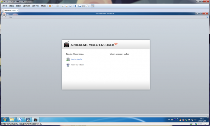The image size is (210, 126).
Task: Click the blue question mark tray icon
Action: pos(175,119)
